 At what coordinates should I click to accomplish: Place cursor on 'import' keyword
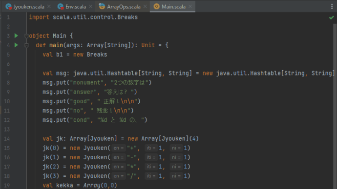tap(39, 17)
